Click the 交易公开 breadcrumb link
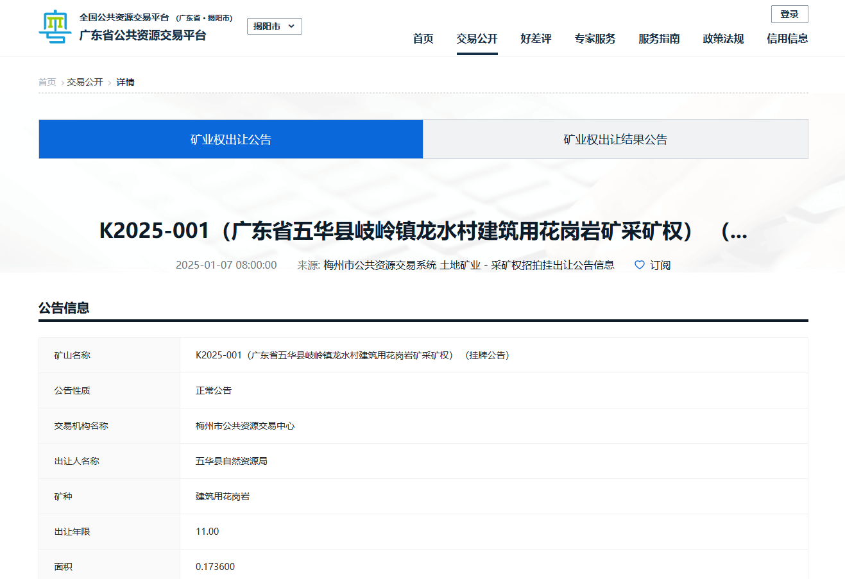The width and height of the screenshot is (845, 579). [85, 82]
